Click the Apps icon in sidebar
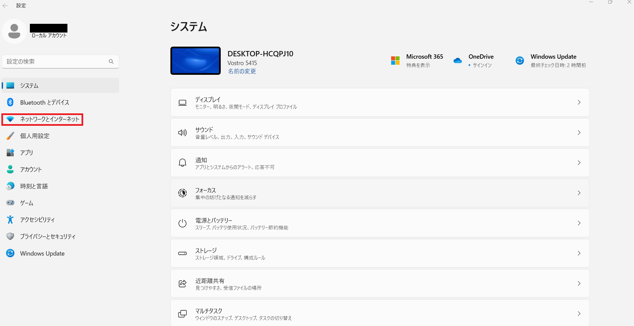634x326 pixels. click(x=10, y=153)
